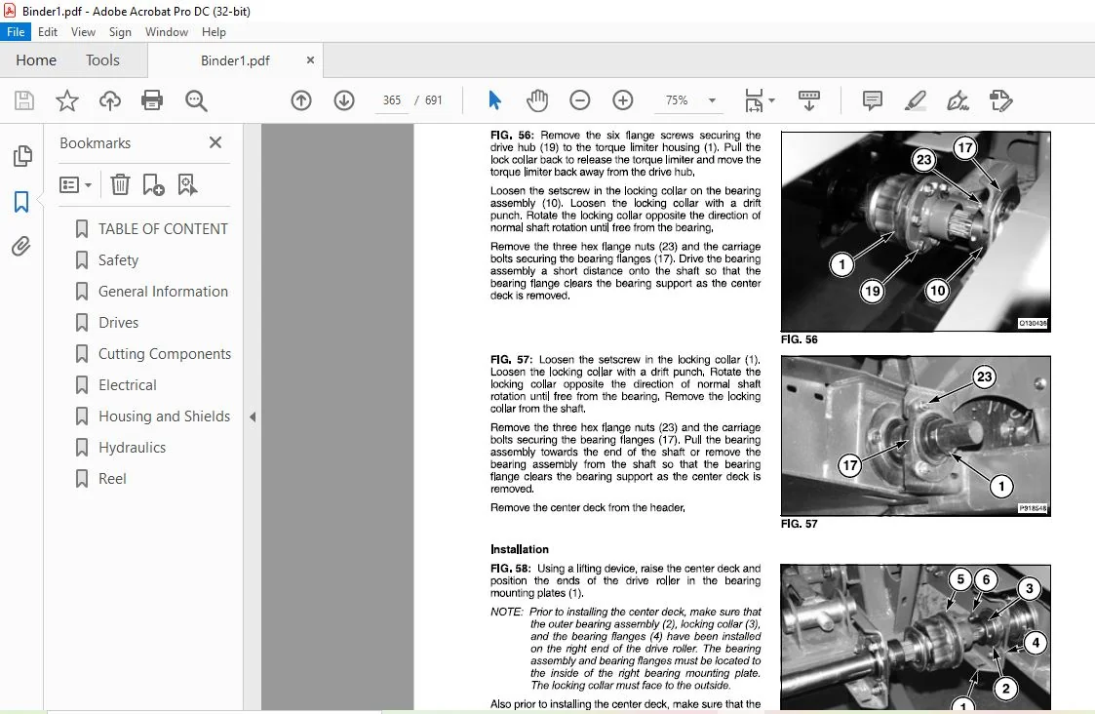This screenshot has width=1095, height=714.
Task: Switch to Tools tab
Action: [102, 60]
